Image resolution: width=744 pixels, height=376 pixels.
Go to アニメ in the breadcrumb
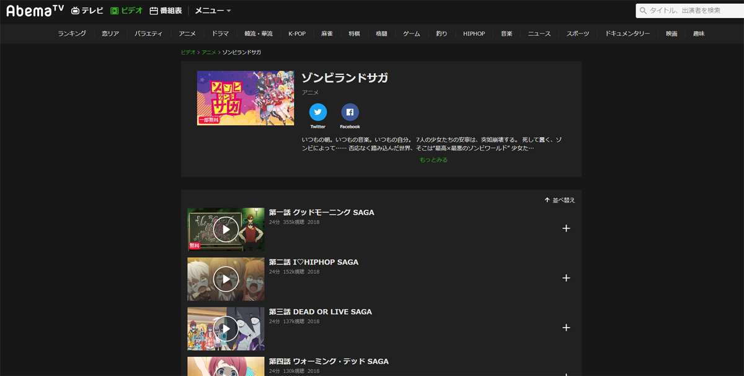pyautogui.click(x=209, y=52)
